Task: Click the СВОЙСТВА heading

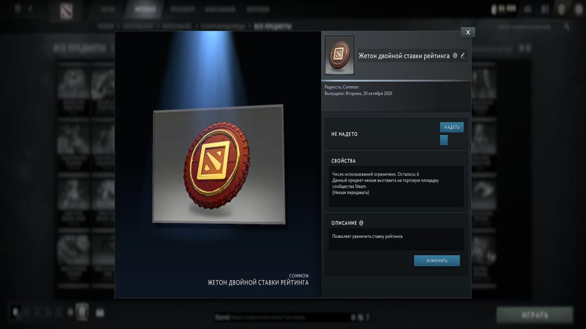Action: tap(343, 161)
